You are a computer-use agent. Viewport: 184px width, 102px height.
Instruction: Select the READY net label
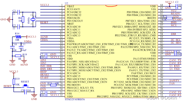pos(175,14)
